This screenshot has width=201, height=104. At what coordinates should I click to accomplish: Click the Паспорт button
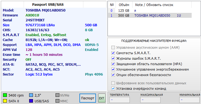pos(88,98)
